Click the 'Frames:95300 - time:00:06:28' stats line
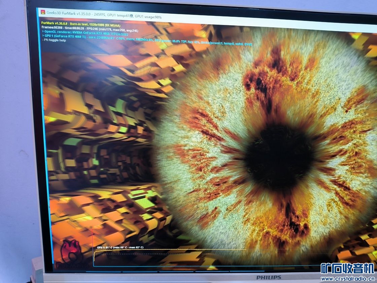The width and height of the screenshot is (377, 283). [90, 29]
